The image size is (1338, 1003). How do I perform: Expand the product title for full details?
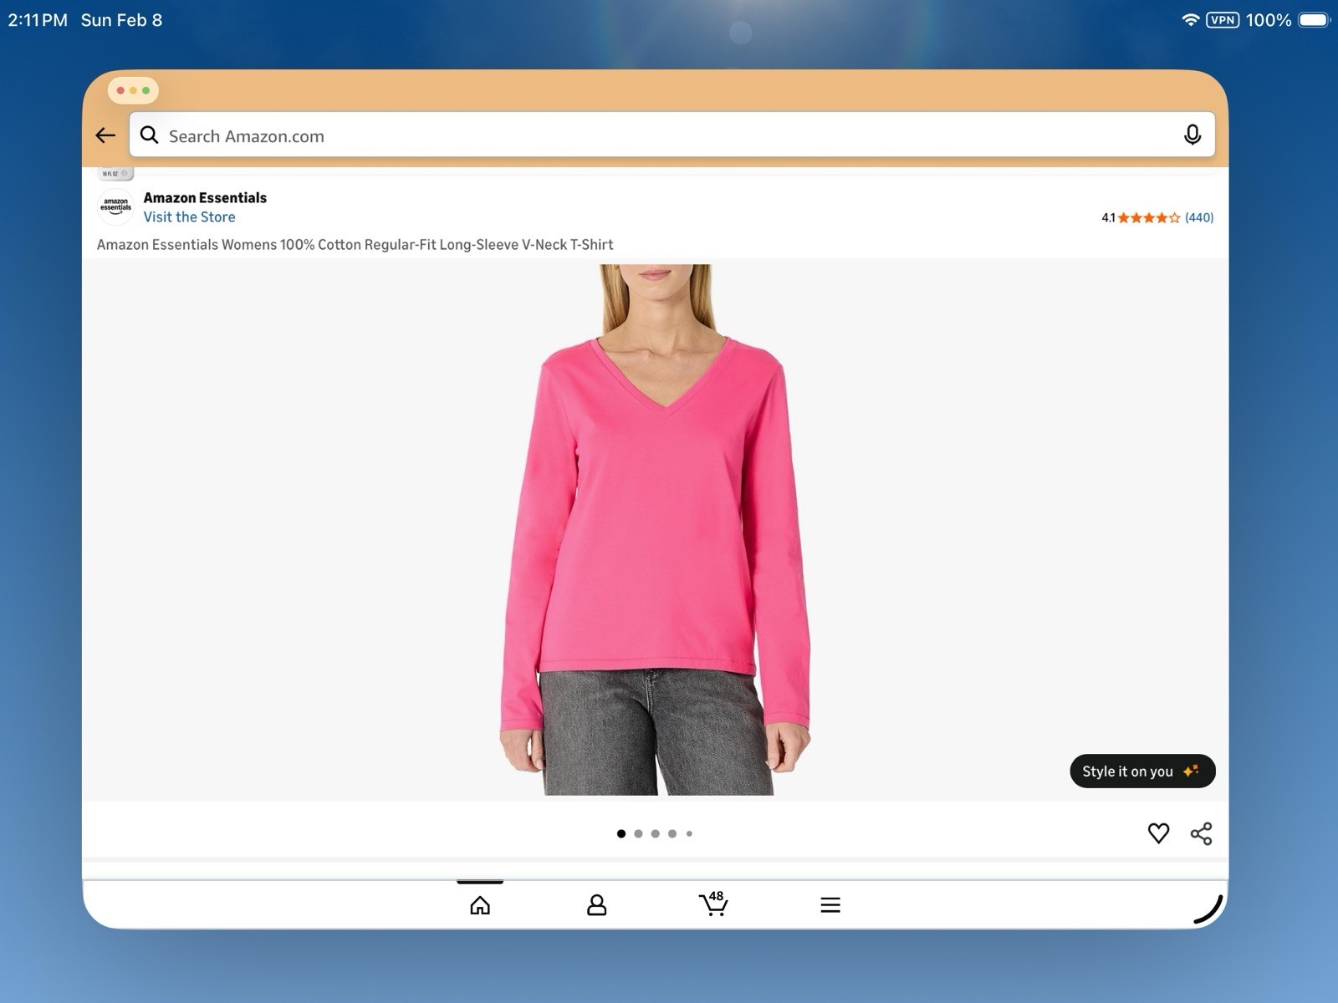coord(355,244)
